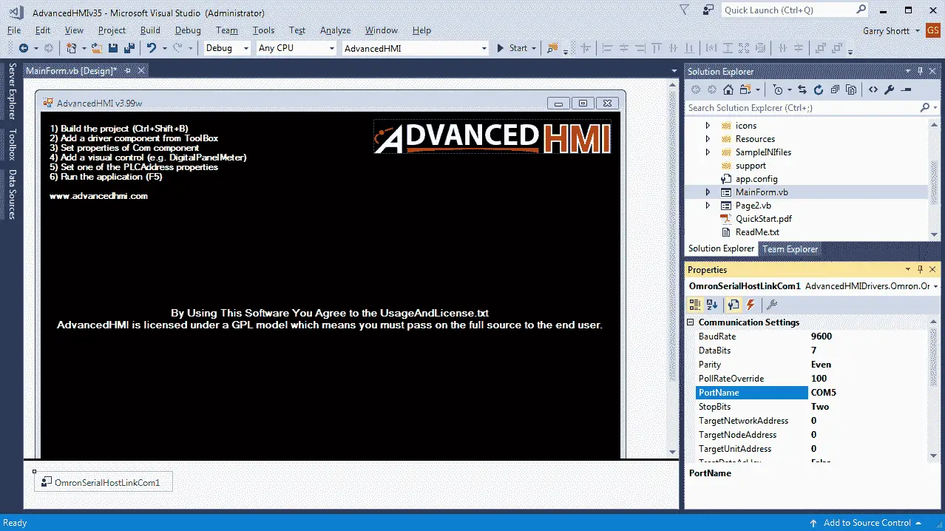Click the View Code angle-brackets icon
Image resolution: width=945 pixels, height=531 pixels.
coord(873,89)
